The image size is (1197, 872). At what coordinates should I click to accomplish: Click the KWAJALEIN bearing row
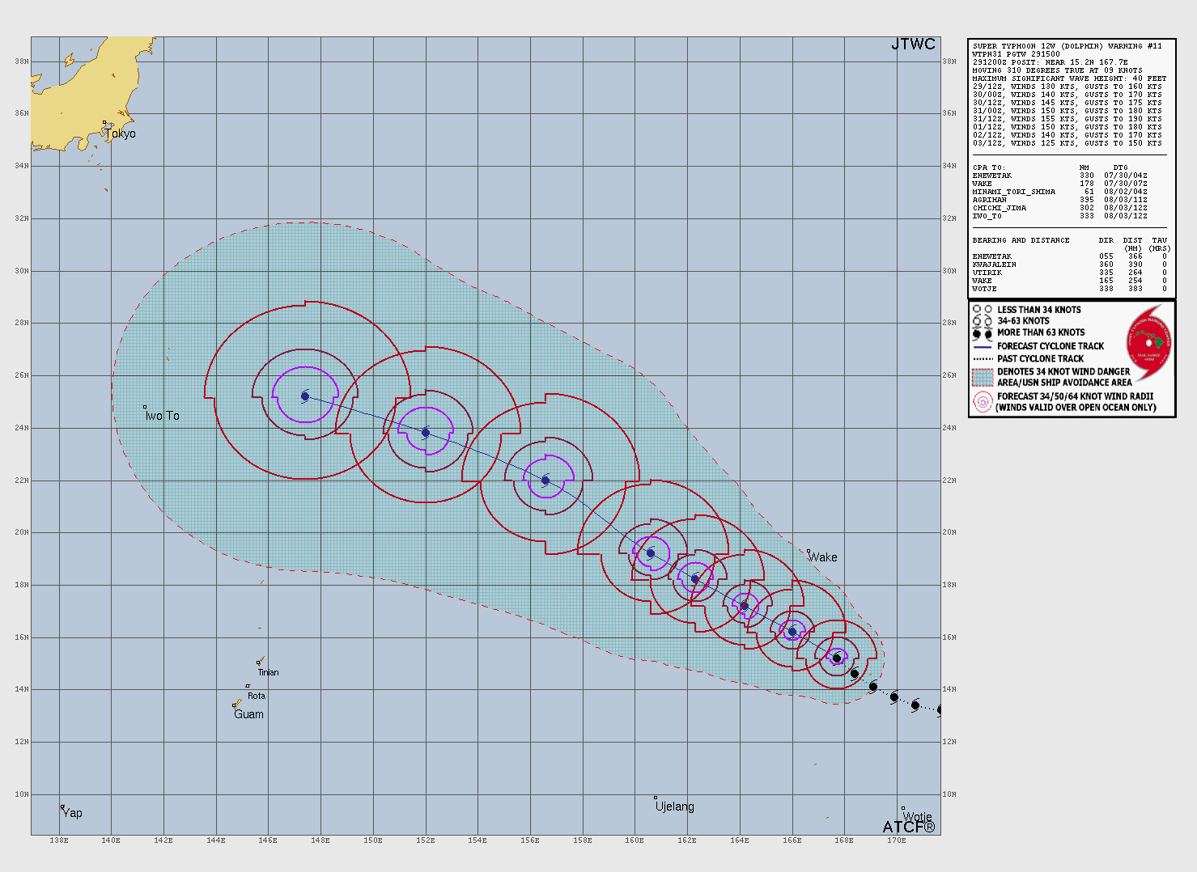tap(1069, 265)
